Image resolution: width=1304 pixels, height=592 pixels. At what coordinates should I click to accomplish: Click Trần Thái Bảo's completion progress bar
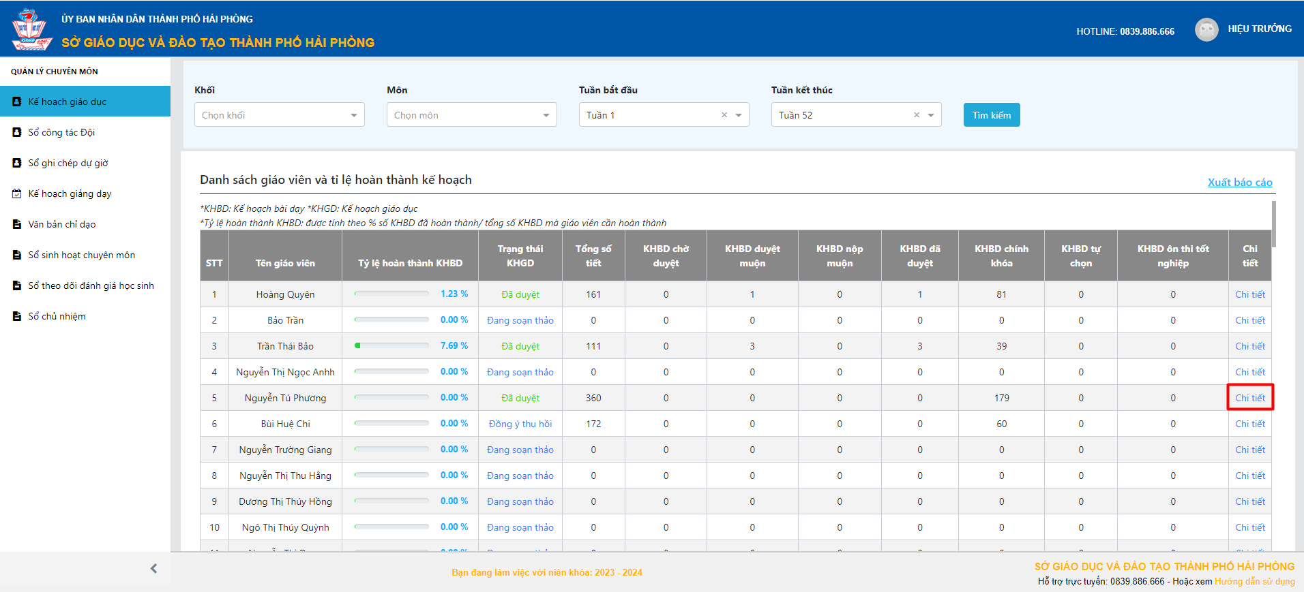coord(391,346)
